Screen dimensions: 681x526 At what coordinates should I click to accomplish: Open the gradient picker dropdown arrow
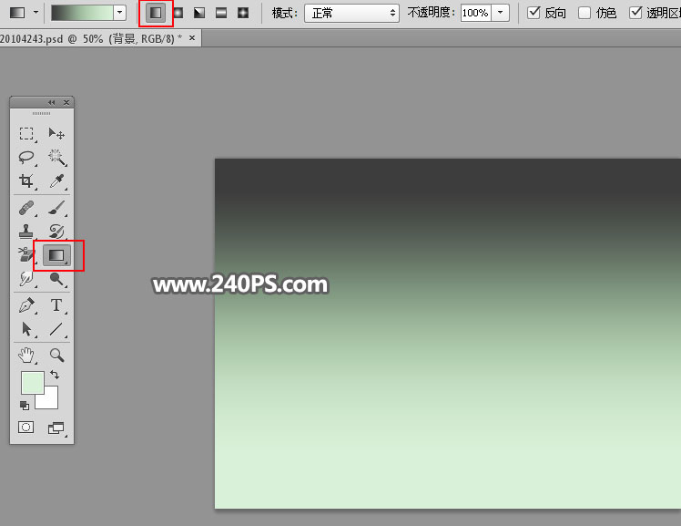119,13
